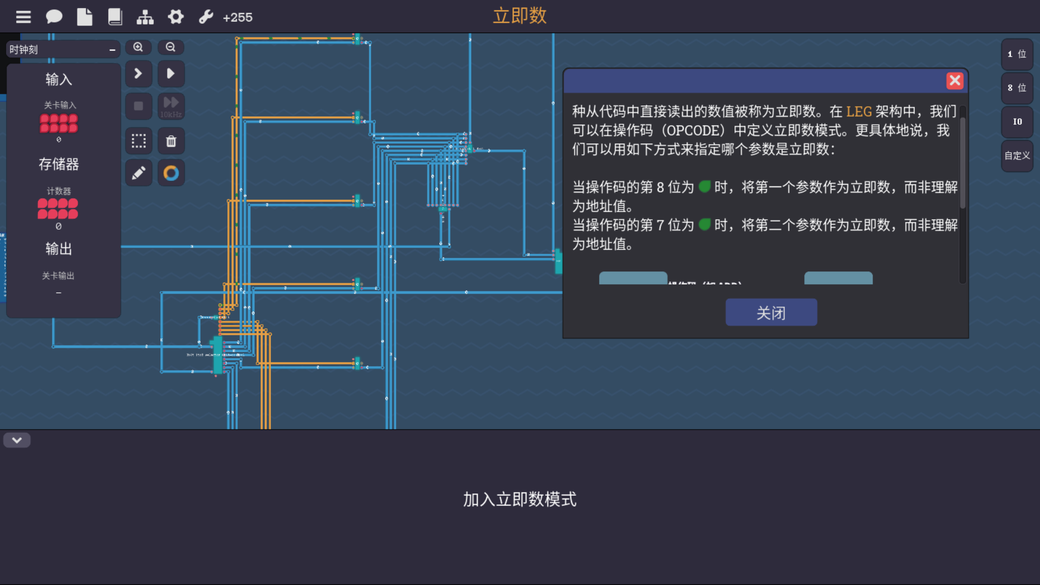Click the 关闭 button in the dialog
This screenshot has height=585, width=1040.
point(771,313)
